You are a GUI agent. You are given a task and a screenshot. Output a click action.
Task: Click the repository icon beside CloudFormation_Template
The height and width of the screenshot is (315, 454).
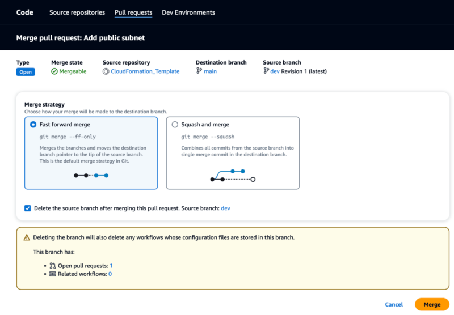pyautogui.click(x=106, y=71)
